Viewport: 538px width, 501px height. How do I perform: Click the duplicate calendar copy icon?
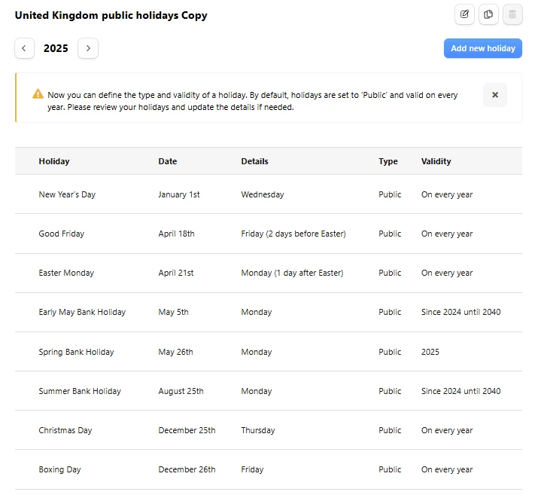[x=488, y=14]
